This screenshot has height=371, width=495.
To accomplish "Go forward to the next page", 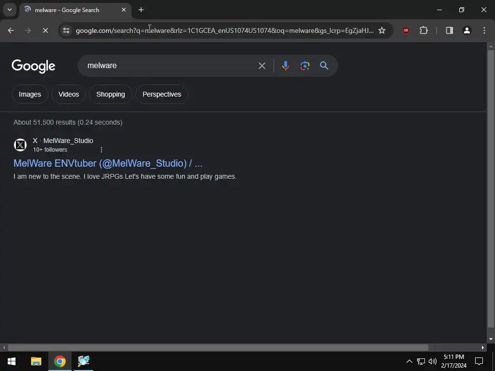I will pos(28,30).
